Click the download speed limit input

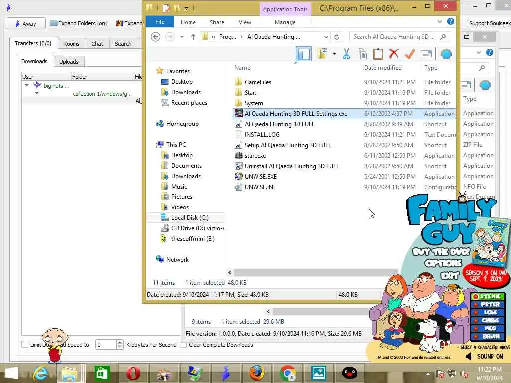point(106,345)
